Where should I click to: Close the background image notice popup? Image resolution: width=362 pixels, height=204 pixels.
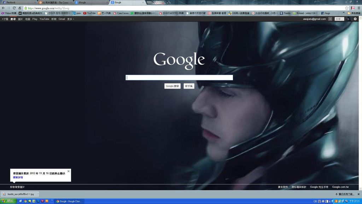coord(68,171)
